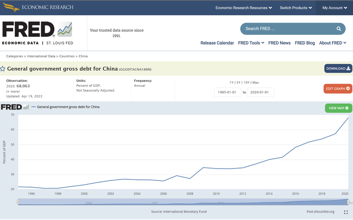The image size is (353, 220).
Task: Click the end date field 2020-01-01
Action: 260,92
